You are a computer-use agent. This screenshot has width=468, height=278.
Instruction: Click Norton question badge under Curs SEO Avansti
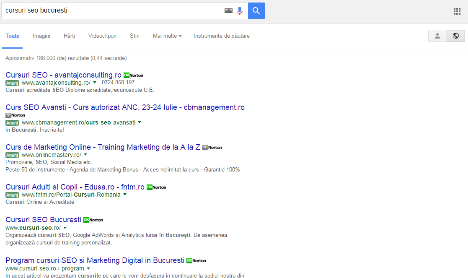[15, 115]
